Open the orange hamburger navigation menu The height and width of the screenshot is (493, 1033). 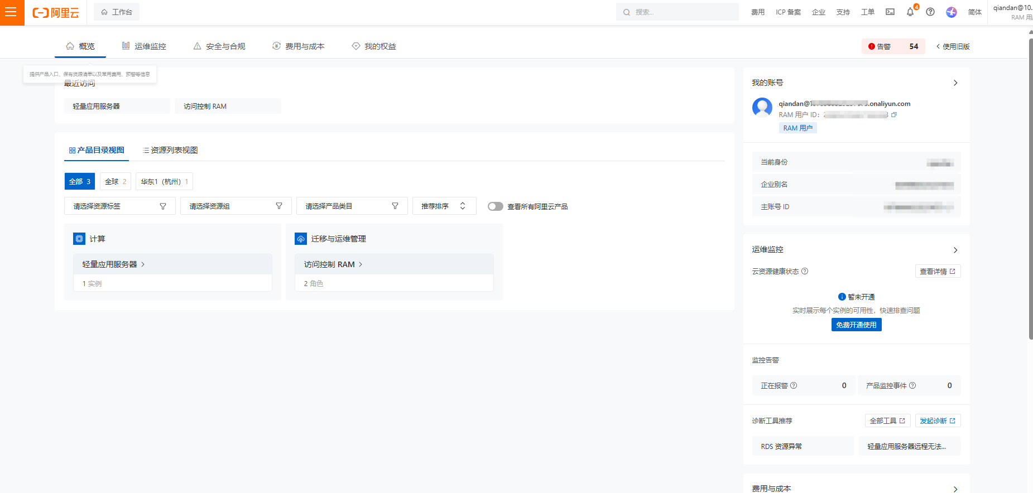11,12
